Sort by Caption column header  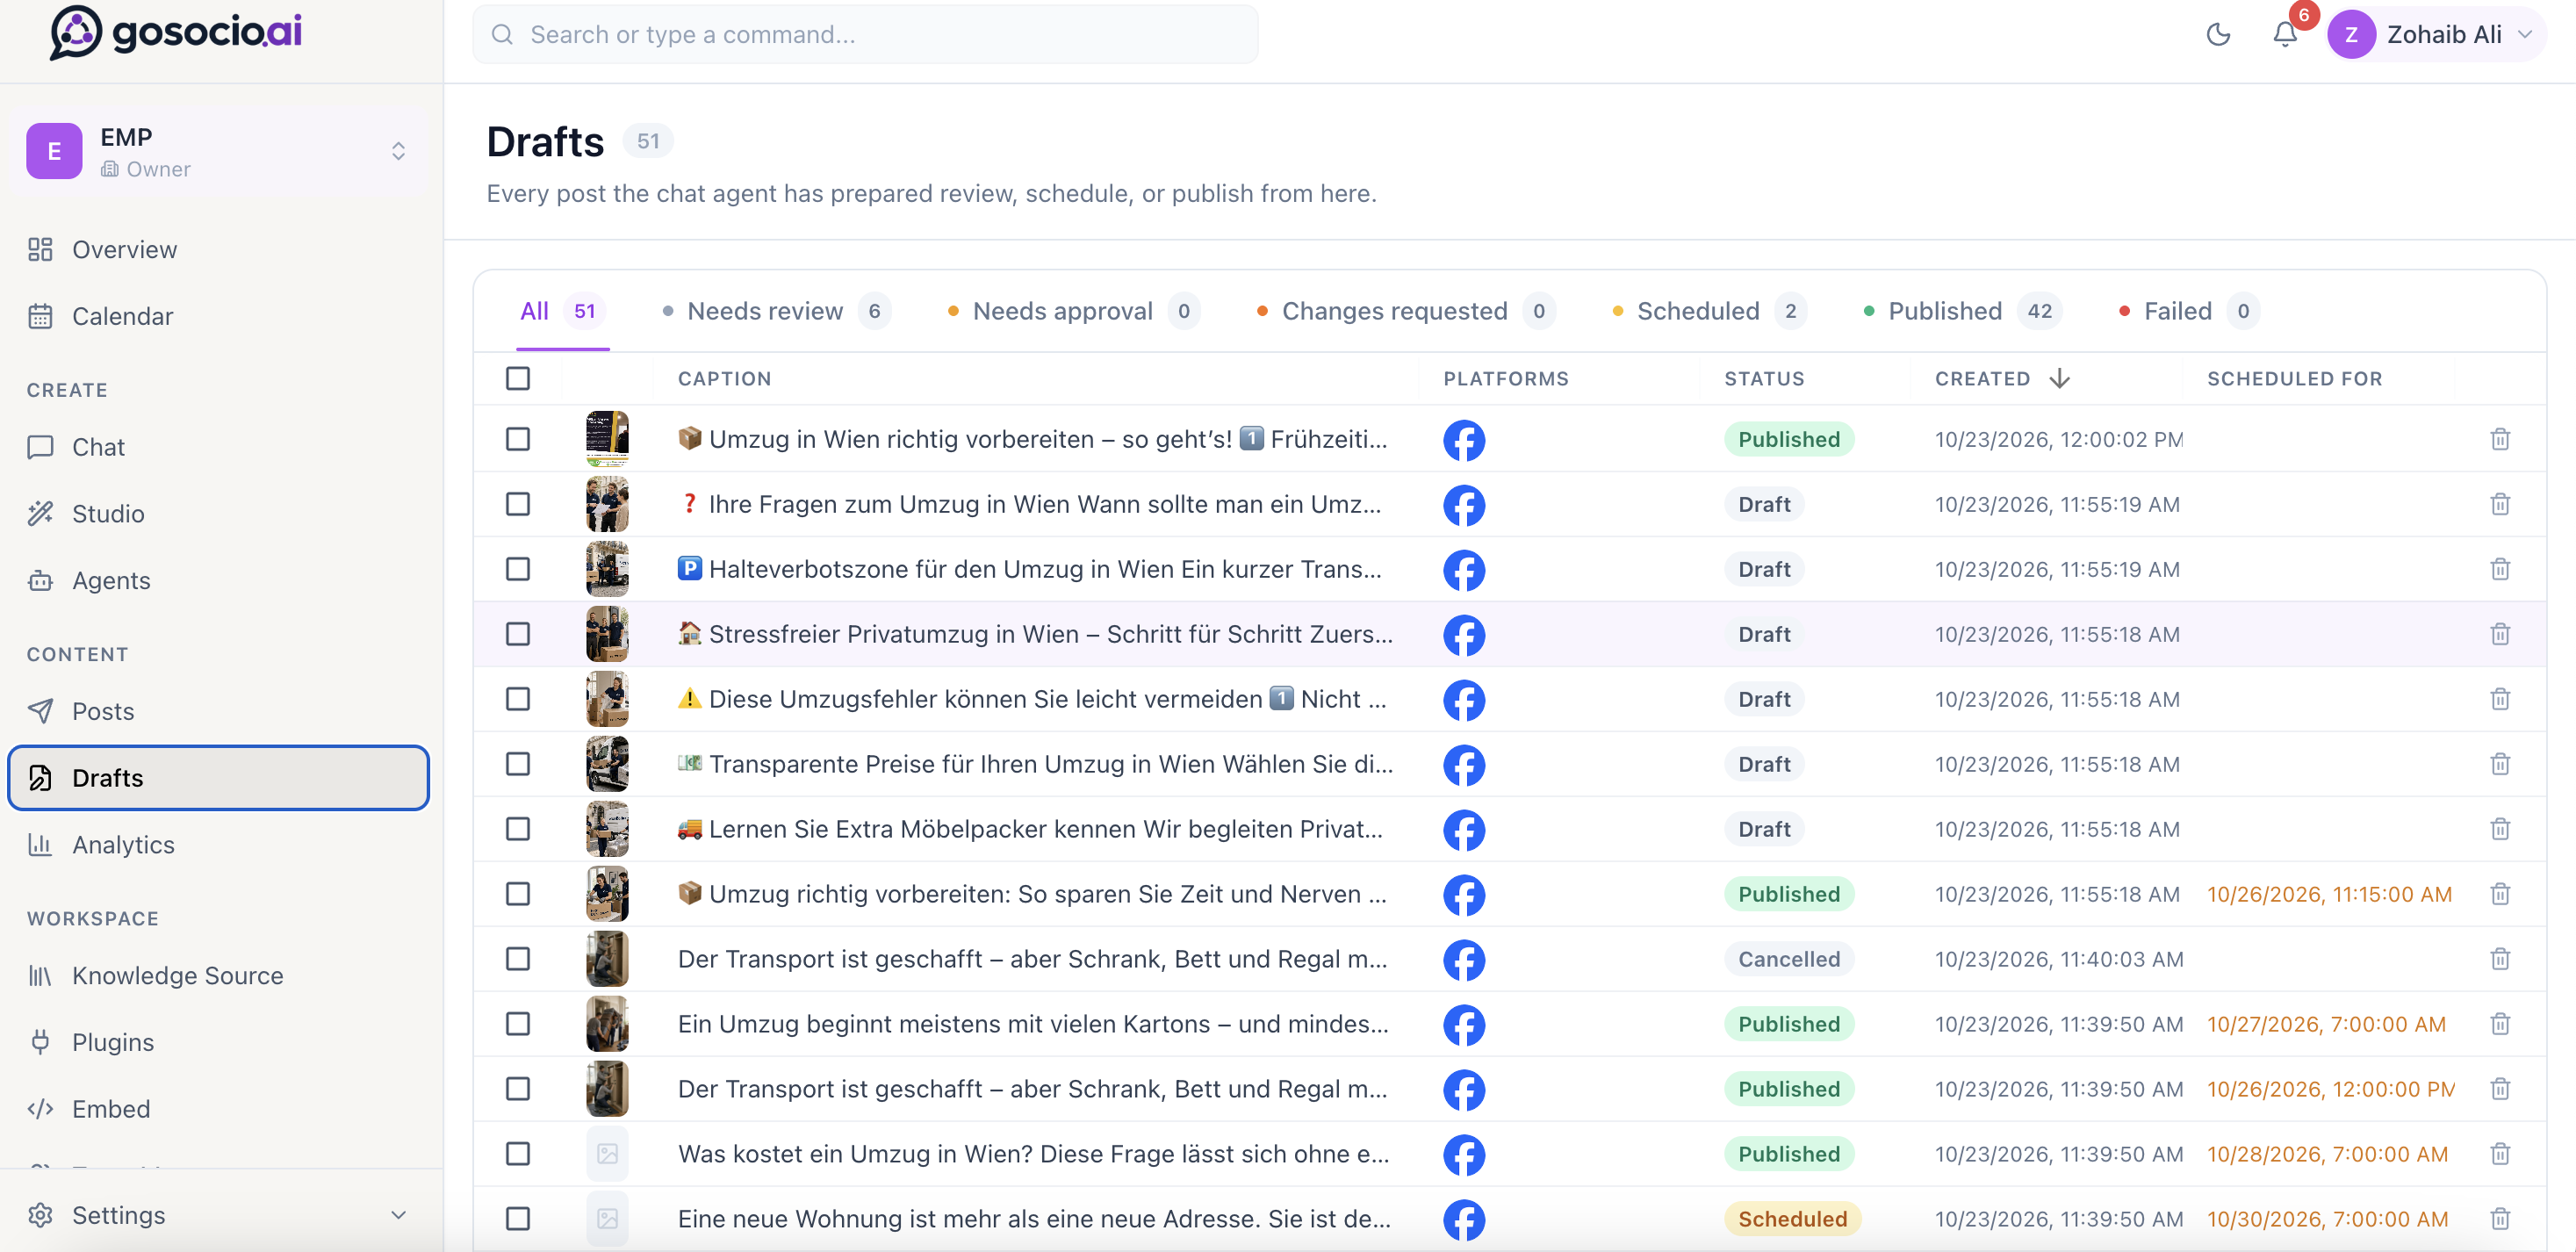pos(725,379)
